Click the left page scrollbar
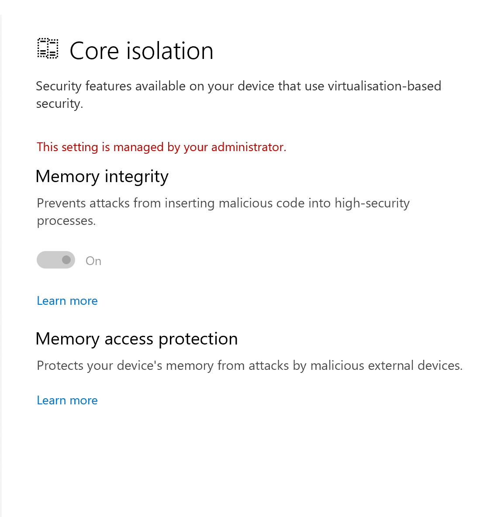 (x=2, y=258)
